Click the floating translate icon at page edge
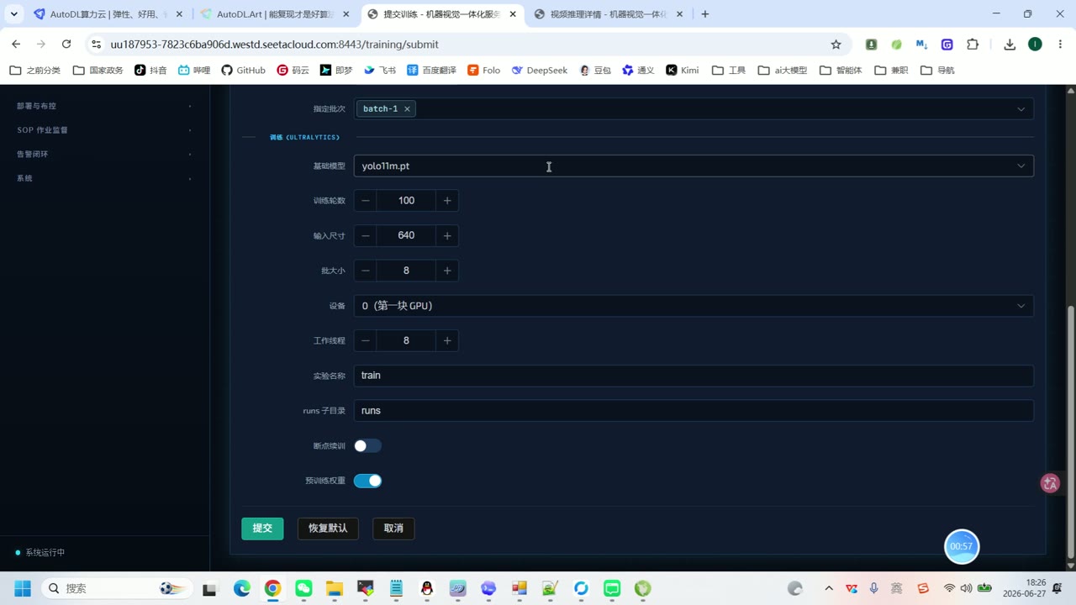Image resolution: width=1076 pixels, height=605 pixels. [x=1050, y=483]
